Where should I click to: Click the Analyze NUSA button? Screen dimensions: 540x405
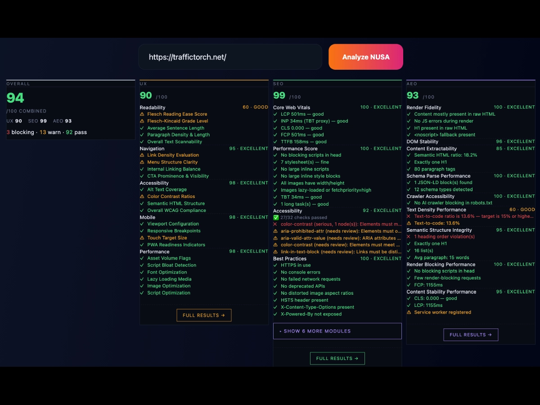[x=366, y=57]
